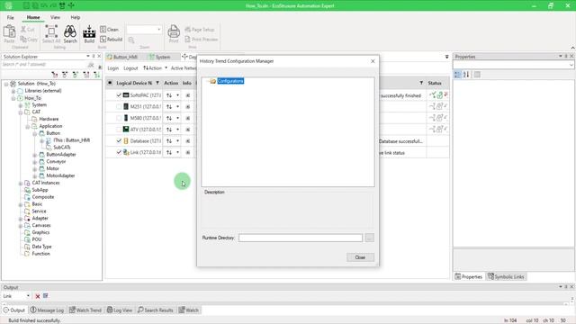Click the Solution Explorer search field
Screen dimensions: 576x324
point(44,65)
